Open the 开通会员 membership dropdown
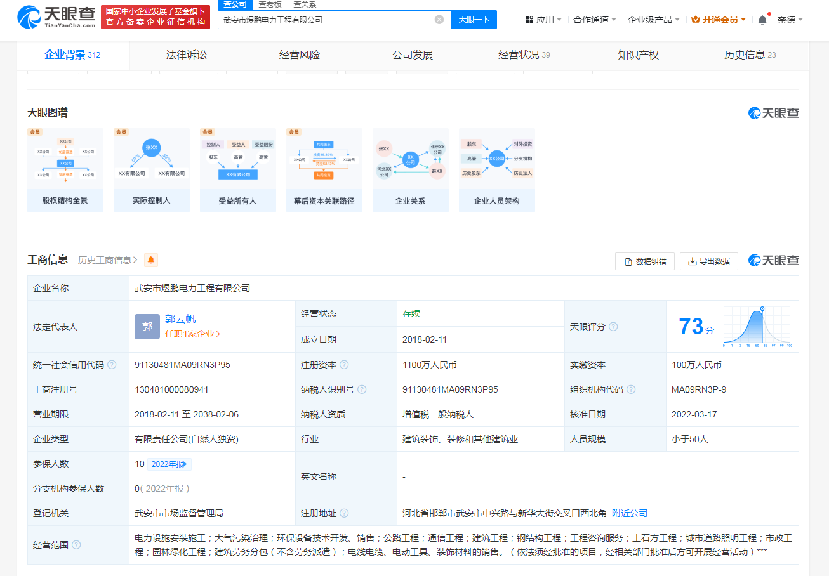The height and width of the screenshot is (576, 829). point(719,20)
